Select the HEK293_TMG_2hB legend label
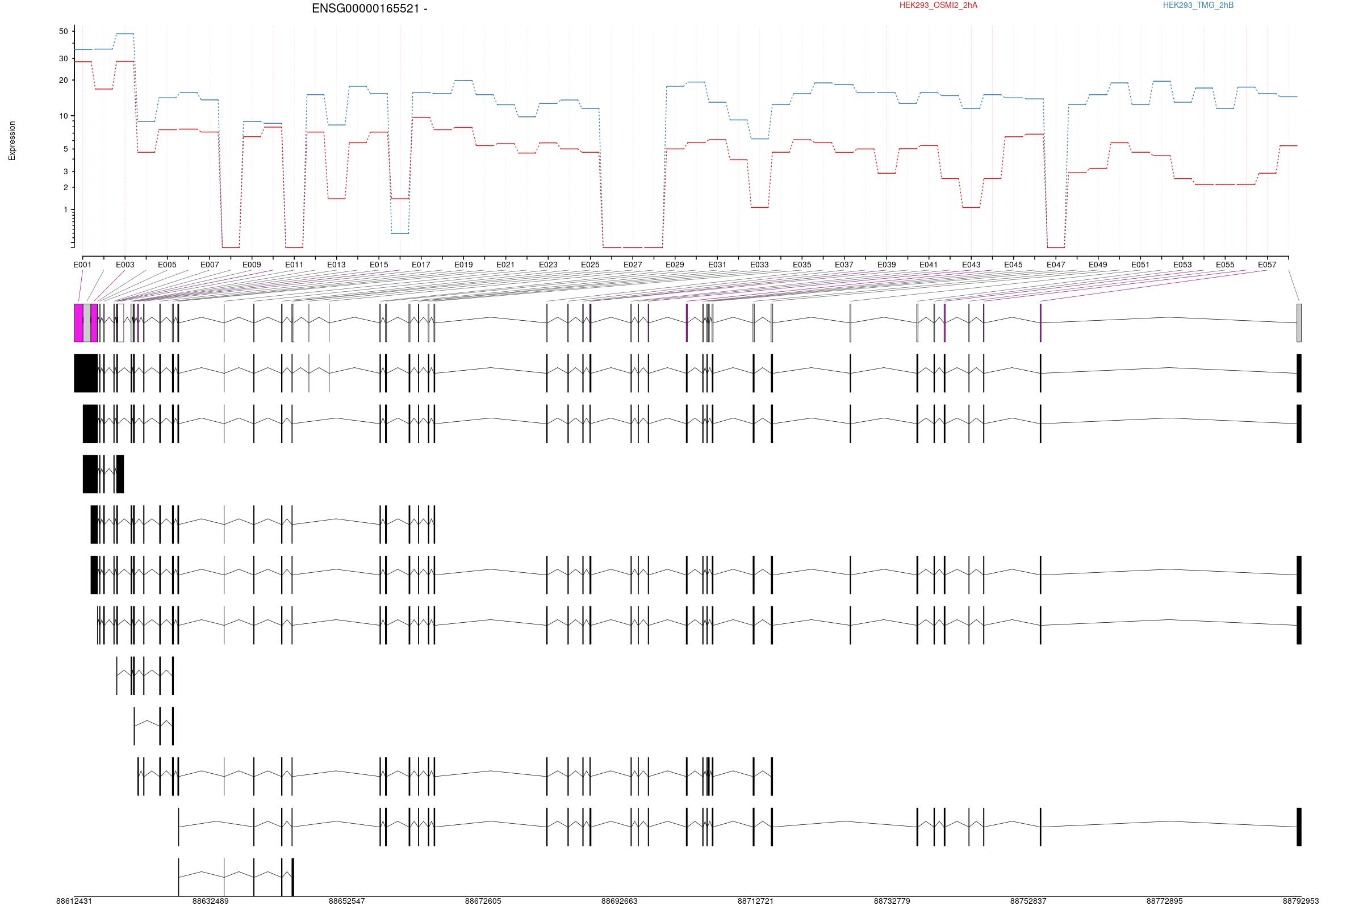Image resolution: width=1363 pixels, height=914 pixels. point(1198,5)
